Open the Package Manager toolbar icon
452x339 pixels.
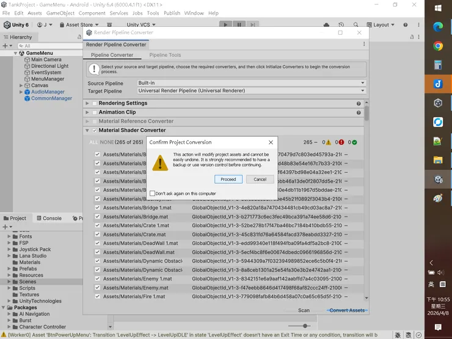click(109, 25)
